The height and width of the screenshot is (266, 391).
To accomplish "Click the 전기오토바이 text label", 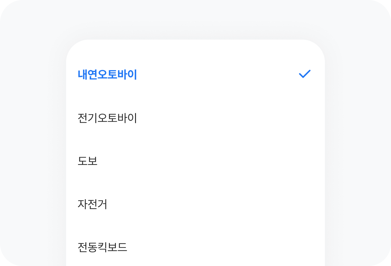I will click(x=107, y=118).
